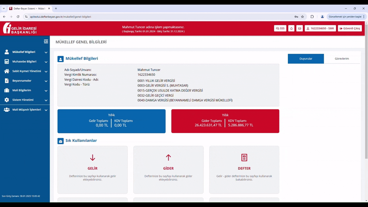Image resolution: width=368 pixels, height=207 pixels.
Task: Switch to the Görevlerim tab
Action: pos(341,59)
